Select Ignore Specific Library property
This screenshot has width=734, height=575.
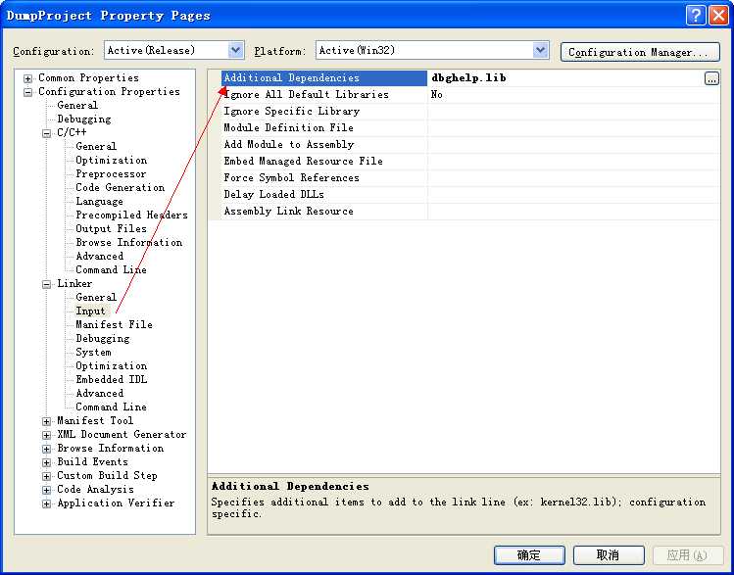[x=324, y=112]
